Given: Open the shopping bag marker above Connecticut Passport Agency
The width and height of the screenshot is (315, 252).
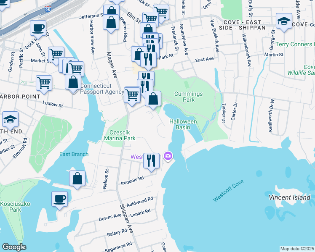Looking at the screenshot, I should tap(73, 81).
